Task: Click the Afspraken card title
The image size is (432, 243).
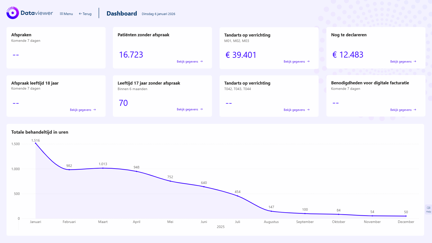Action: click(x=21, y=35)
